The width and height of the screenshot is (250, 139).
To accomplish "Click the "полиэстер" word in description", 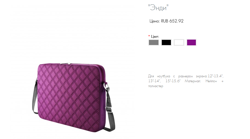I will click(x=155, y=86).
